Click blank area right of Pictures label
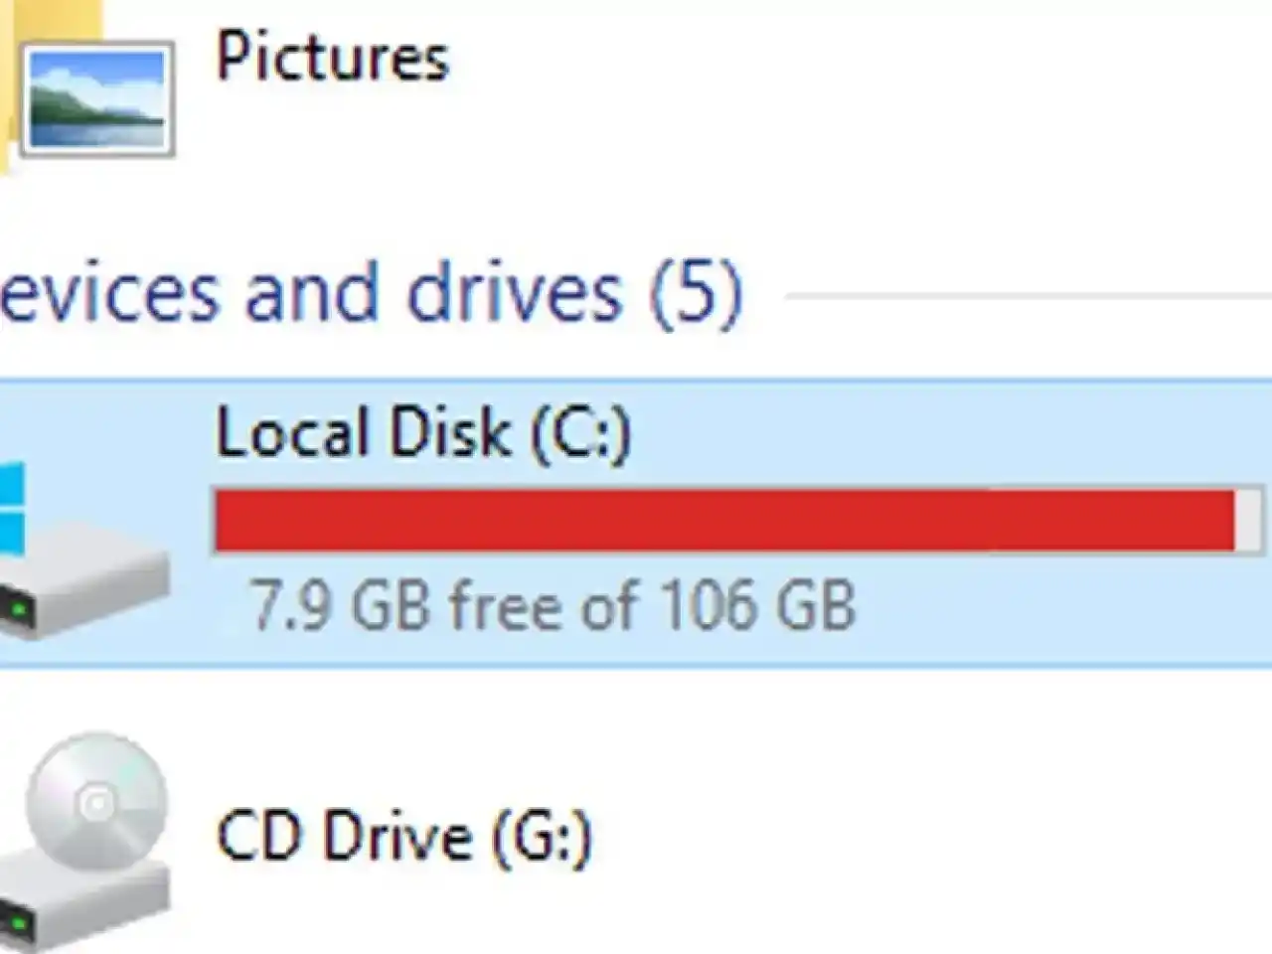The height and width of the screenshot is (954, 1272). pos(845,60)
